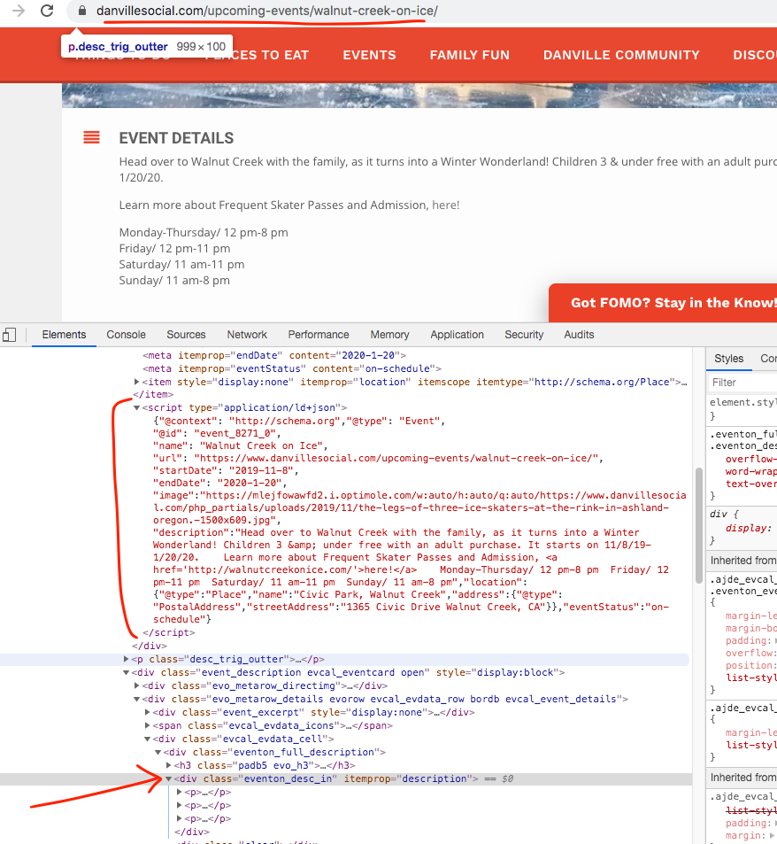Collapse the application/ld+json script node
The image size is (777, 844).
[x=137, y=407]
